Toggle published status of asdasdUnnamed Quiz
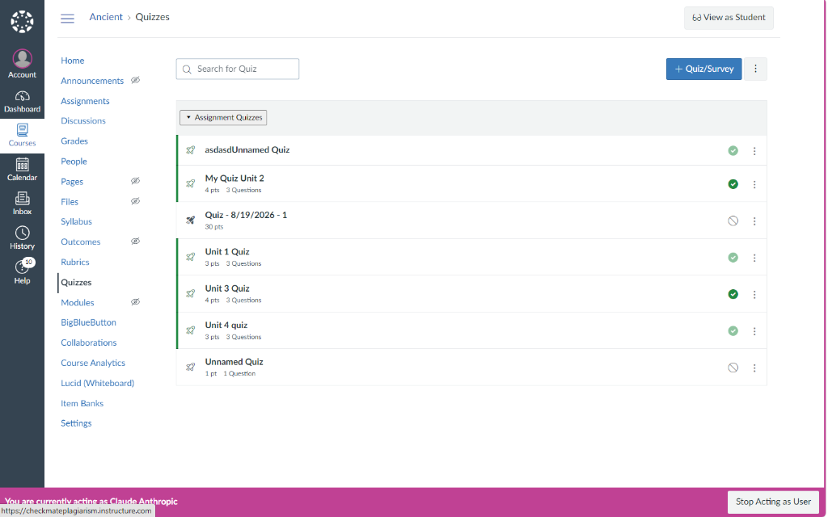The width and height of the screenshot is (828, 517). (x=733, y=151)
